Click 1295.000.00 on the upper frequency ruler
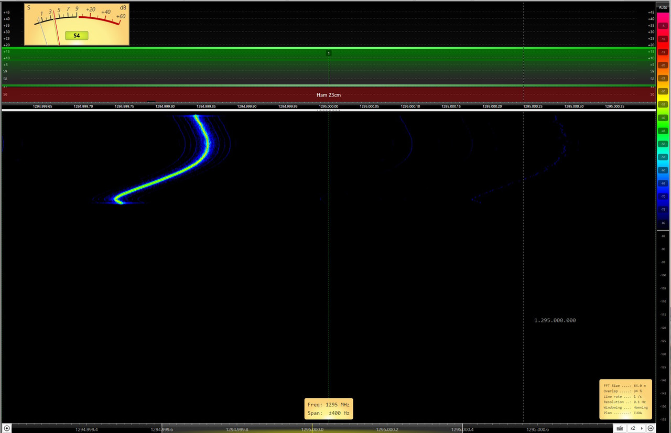The height and width of the screenshot is (433, 671). pyautogui.click(x=329, y=106)
